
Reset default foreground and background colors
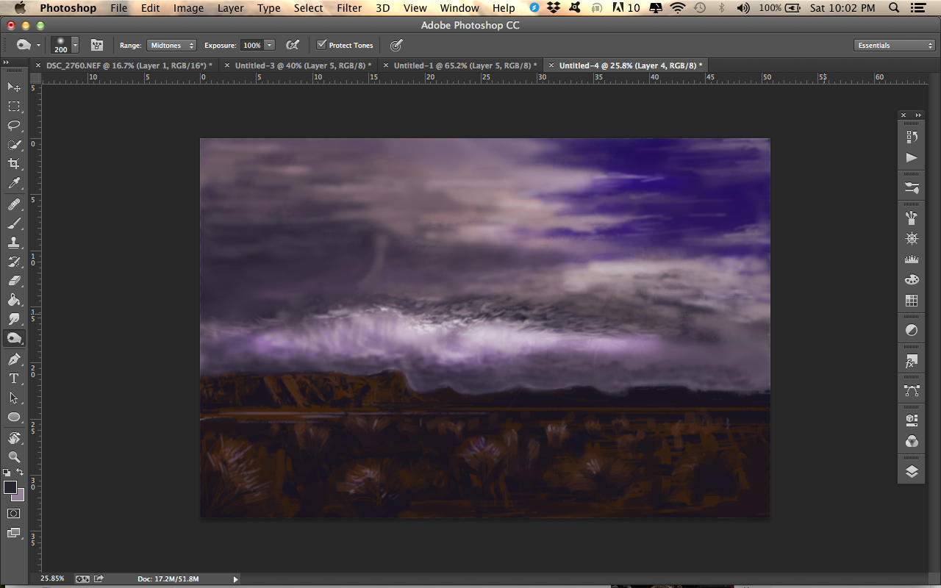coord(7,472)
